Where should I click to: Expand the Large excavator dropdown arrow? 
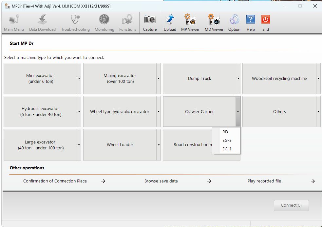click(79, 145)
